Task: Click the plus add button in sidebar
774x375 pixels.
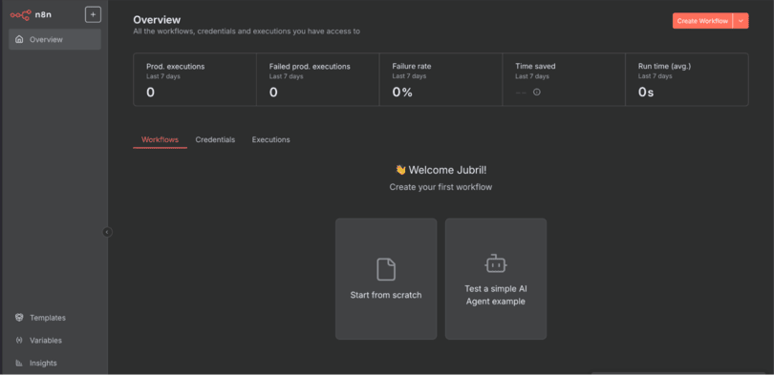Action: click(93, 14)
